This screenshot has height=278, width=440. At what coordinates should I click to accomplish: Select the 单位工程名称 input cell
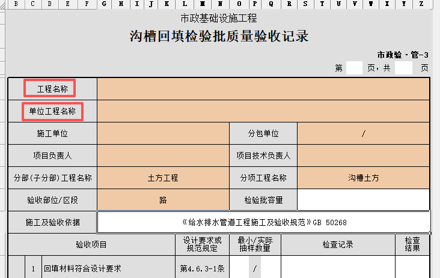263,111
